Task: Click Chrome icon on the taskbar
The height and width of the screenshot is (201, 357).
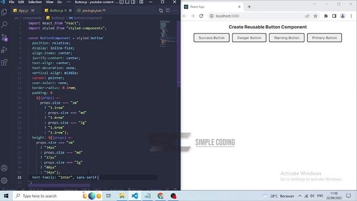Action: pyautogui.click(x=161, y=196)
